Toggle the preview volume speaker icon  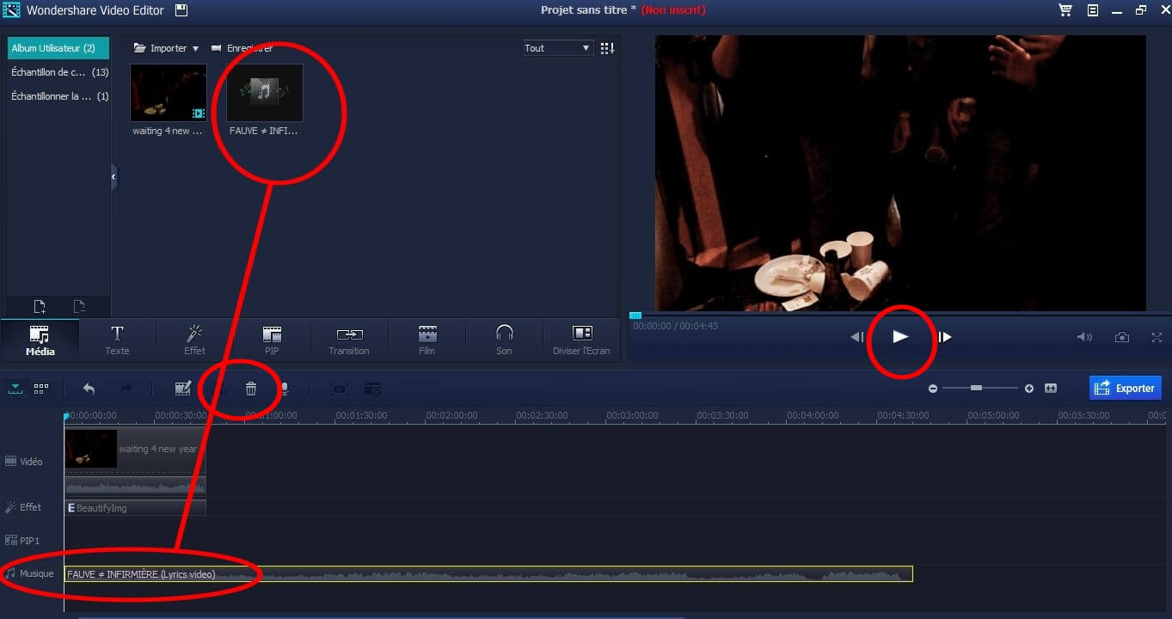1083,337
